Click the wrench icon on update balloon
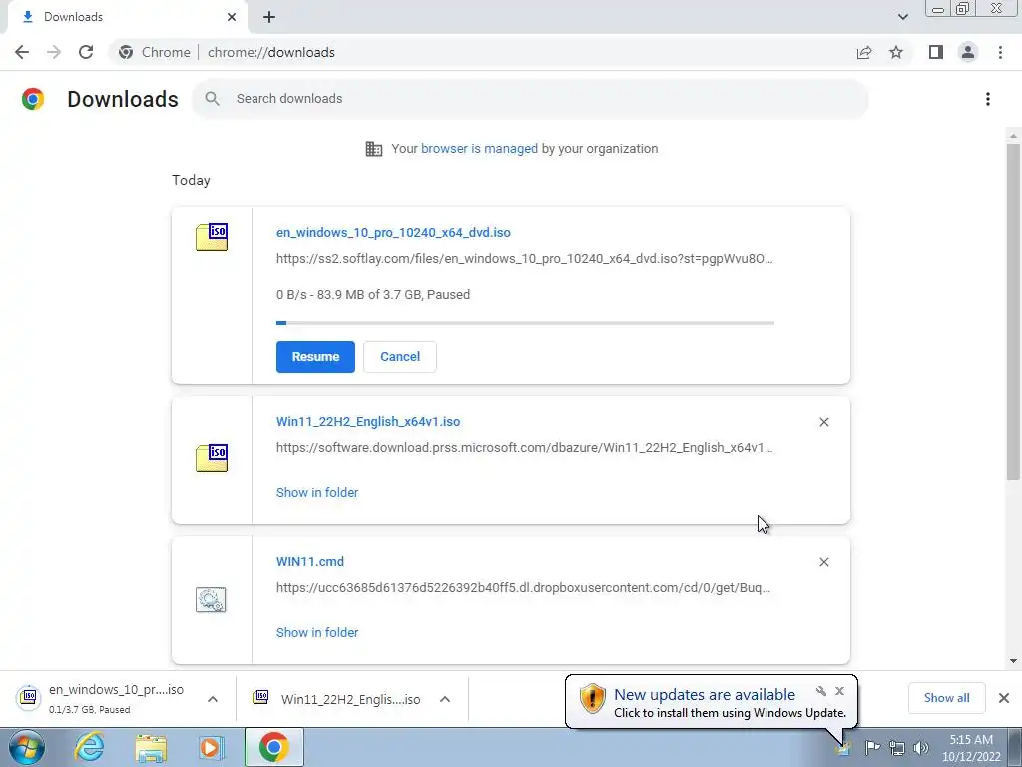1022x767 pixels. click(x=821, y=691)
